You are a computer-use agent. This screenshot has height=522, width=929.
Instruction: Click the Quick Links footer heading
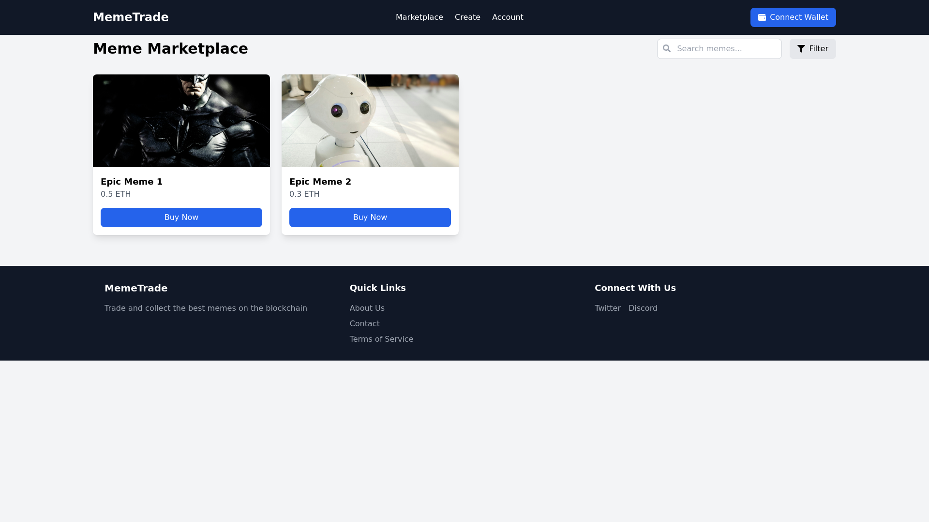[x=378, y=288]
